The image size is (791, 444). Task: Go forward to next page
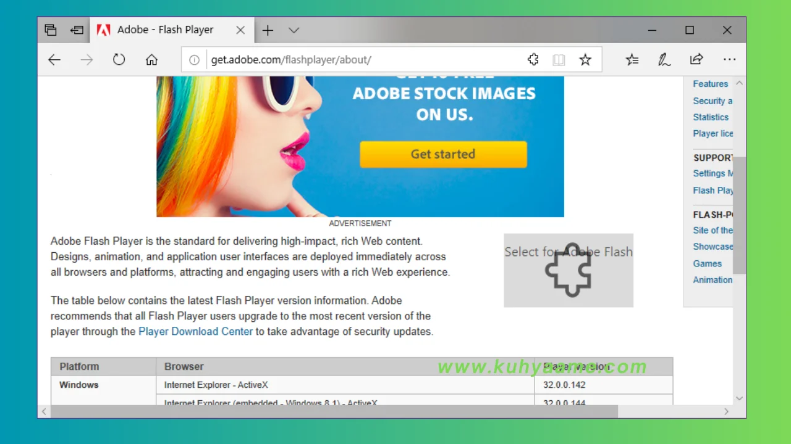[87, 60]
